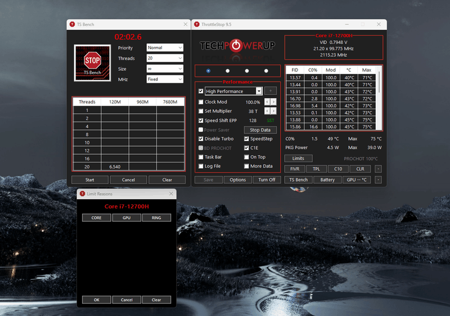Click the Battery button

[327, 180]
